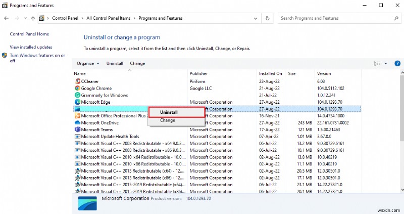Click version 6.03 for CCleaner

click(x=321, y=81)
